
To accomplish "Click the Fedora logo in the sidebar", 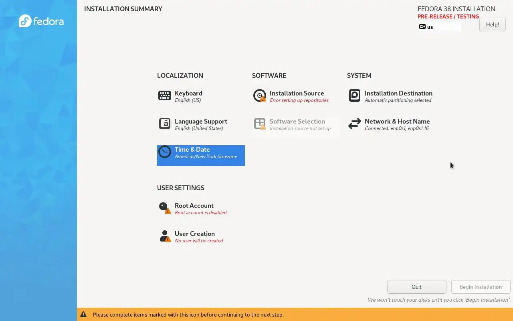I will pyautogui.click(x=41, y=21).
